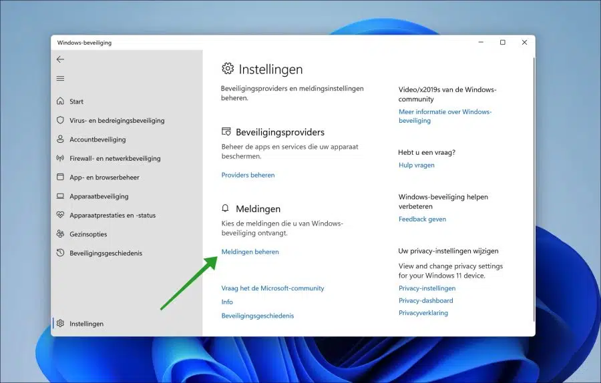601x383 pixels.
Task: Click the laptop icon for Apparaatbeveiliging
Action: pos(60,196)
